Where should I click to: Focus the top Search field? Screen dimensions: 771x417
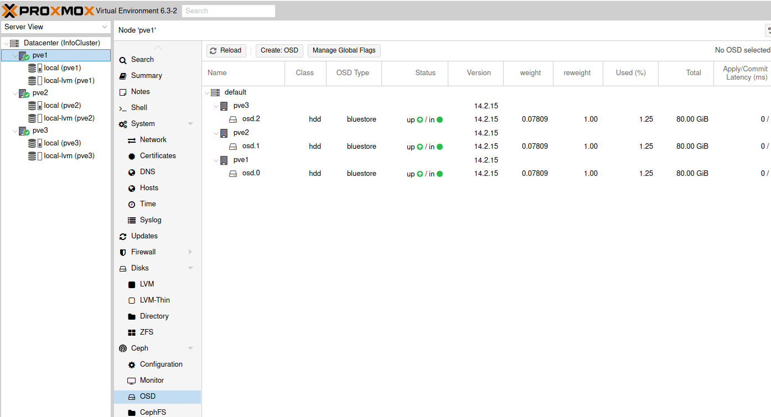[229, 11]
